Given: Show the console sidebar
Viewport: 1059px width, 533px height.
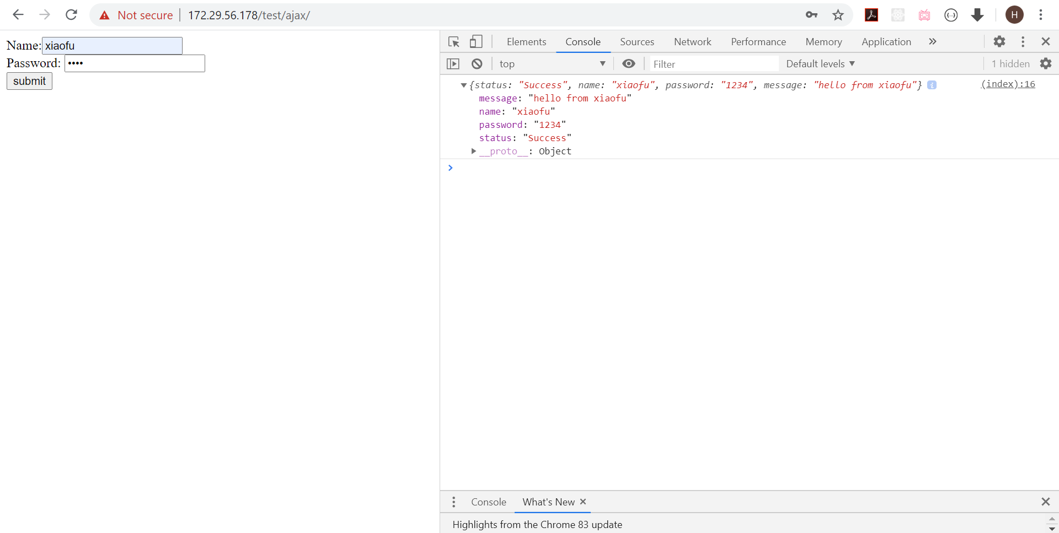Looking at the screenshot, I should coord(453,64).
